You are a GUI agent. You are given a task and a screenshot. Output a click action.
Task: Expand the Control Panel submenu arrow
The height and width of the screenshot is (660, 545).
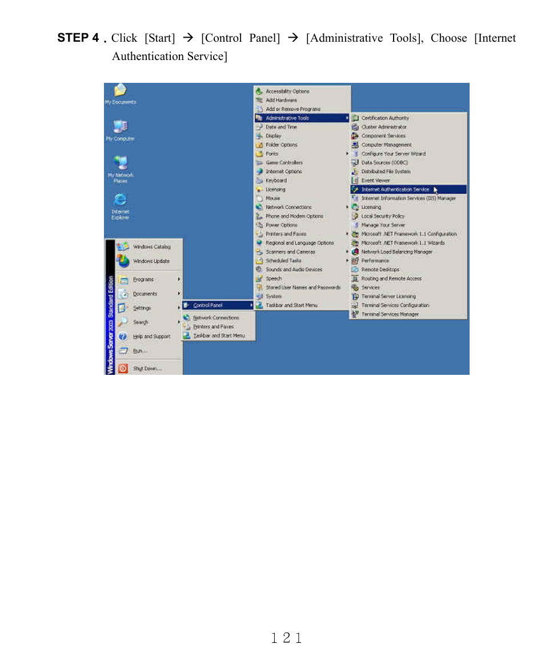251,305
